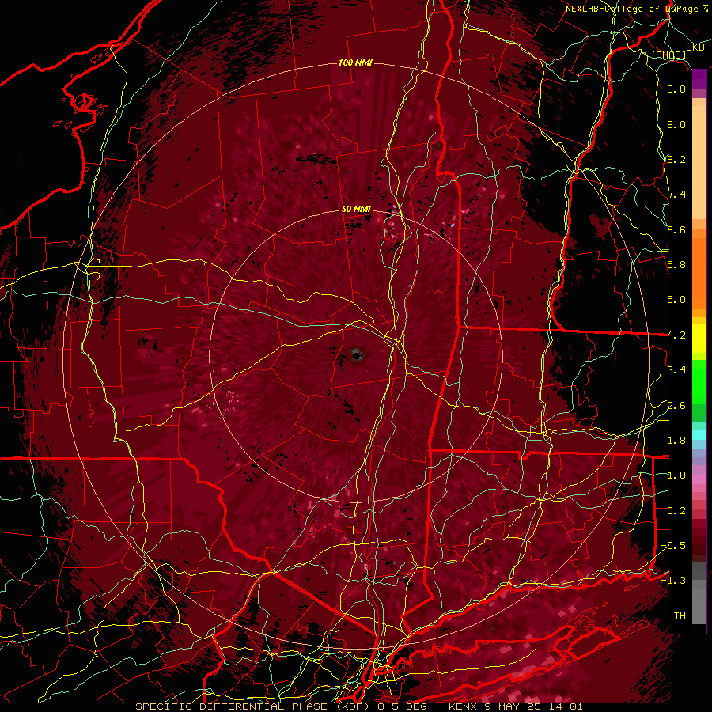Click the 7.4 scale value

(676, 195)
